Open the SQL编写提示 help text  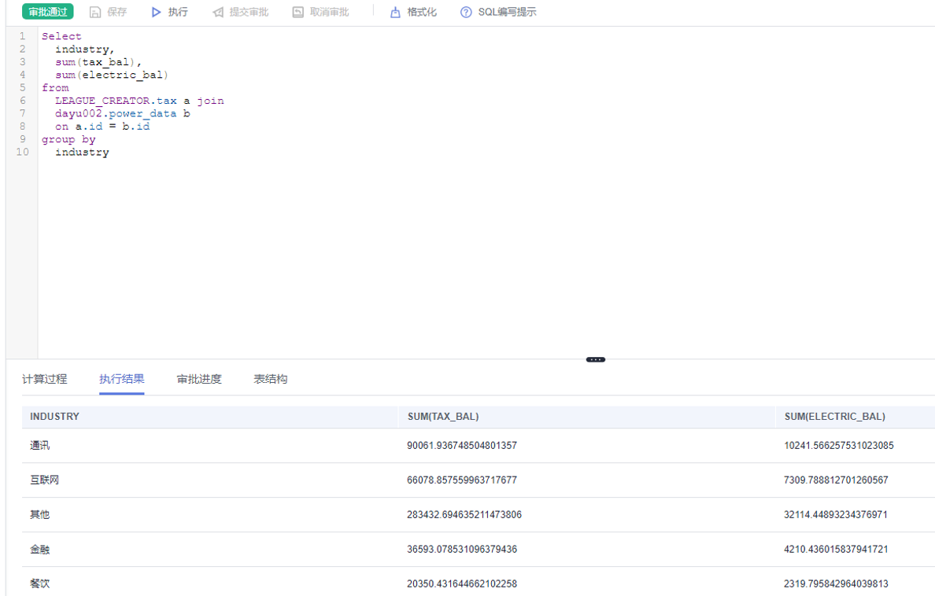pyautogui.click(x=507, y=12)
